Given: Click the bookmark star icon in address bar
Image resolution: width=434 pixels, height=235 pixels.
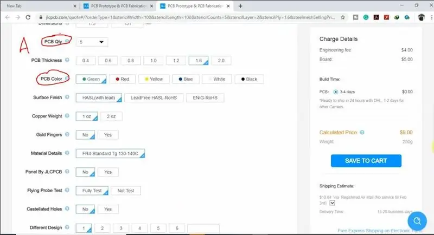Looking at the screenshot, I should [x=343, y=17].
